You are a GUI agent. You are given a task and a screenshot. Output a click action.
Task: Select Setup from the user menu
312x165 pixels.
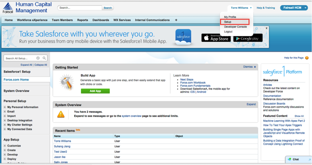coord(228,22)
